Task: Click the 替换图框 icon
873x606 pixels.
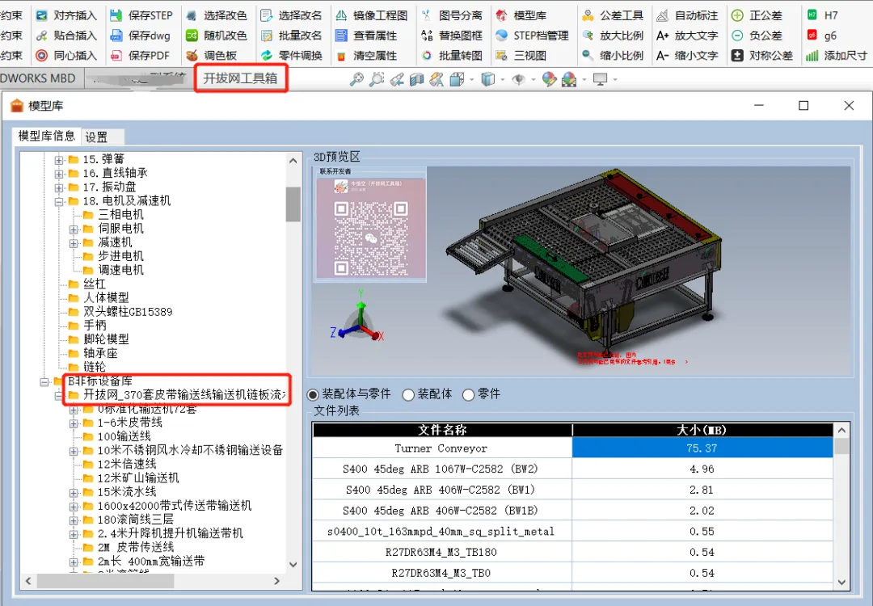Action: (x=427, y=36)
